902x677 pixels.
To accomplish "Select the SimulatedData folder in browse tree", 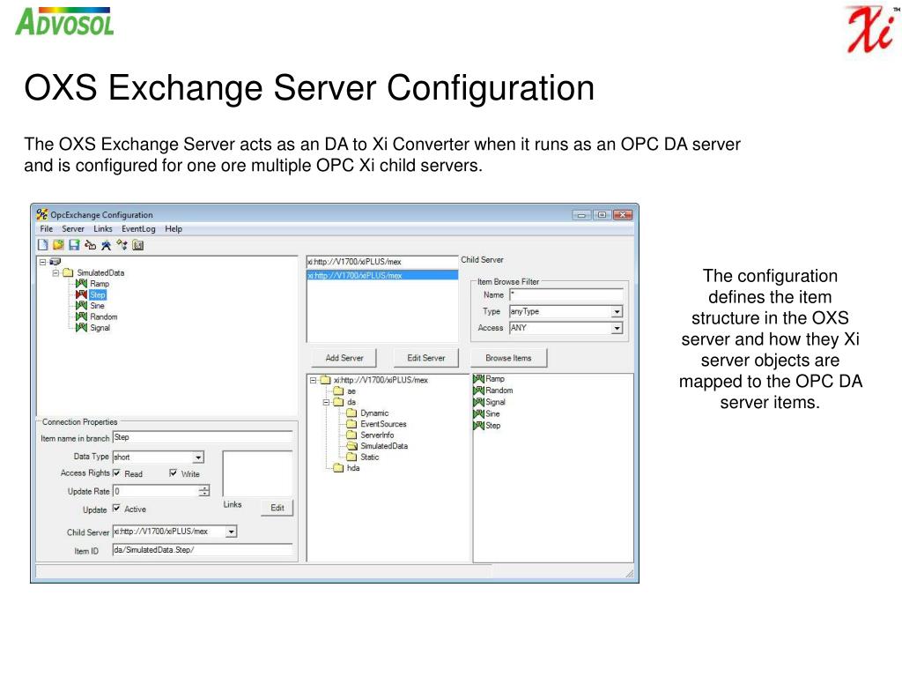I will (x=377, y=445).
